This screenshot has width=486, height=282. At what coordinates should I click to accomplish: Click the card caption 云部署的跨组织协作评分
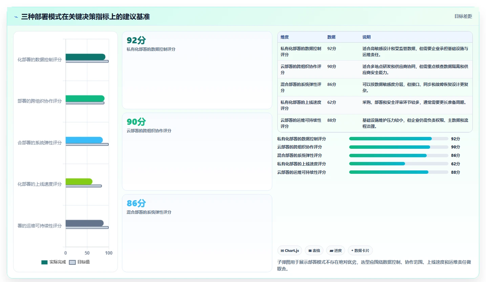[x=149, y=131]
